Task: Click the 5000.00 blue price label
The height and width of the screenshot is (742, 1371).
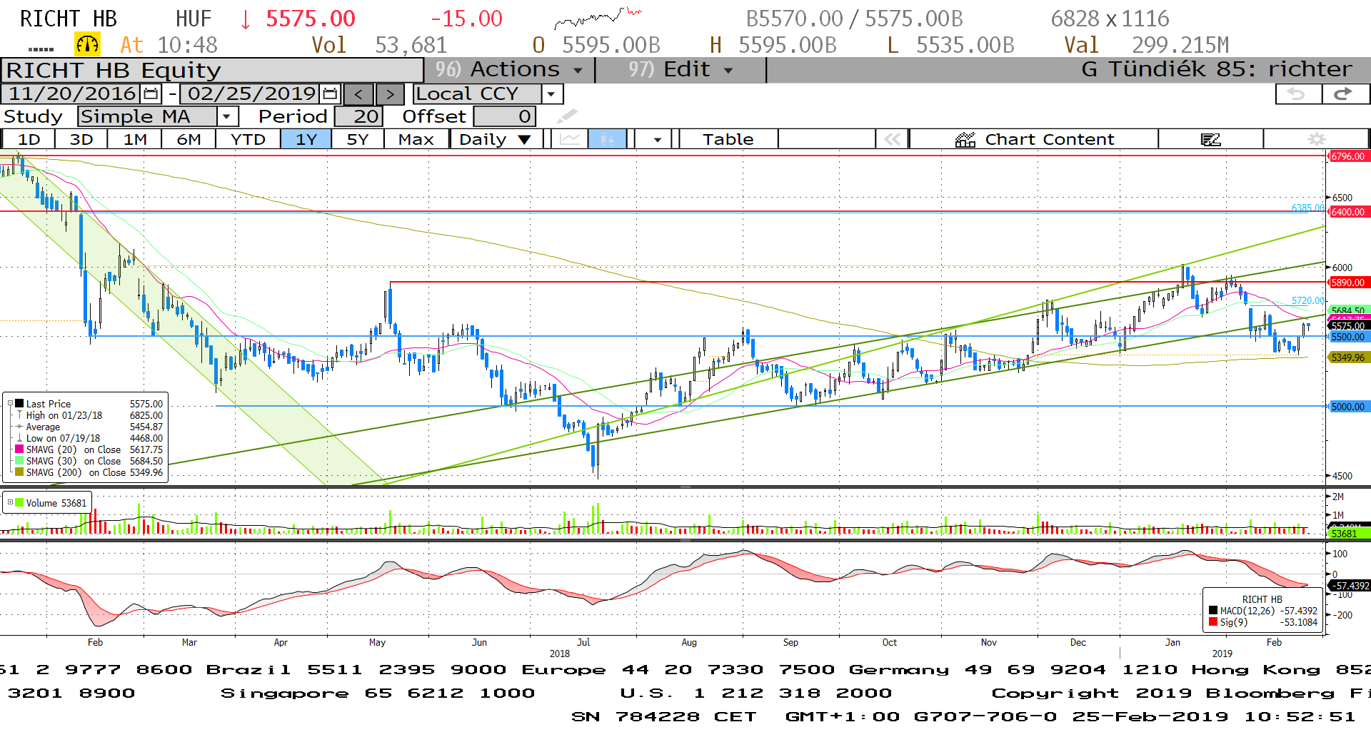Action: click(1348, 407)
